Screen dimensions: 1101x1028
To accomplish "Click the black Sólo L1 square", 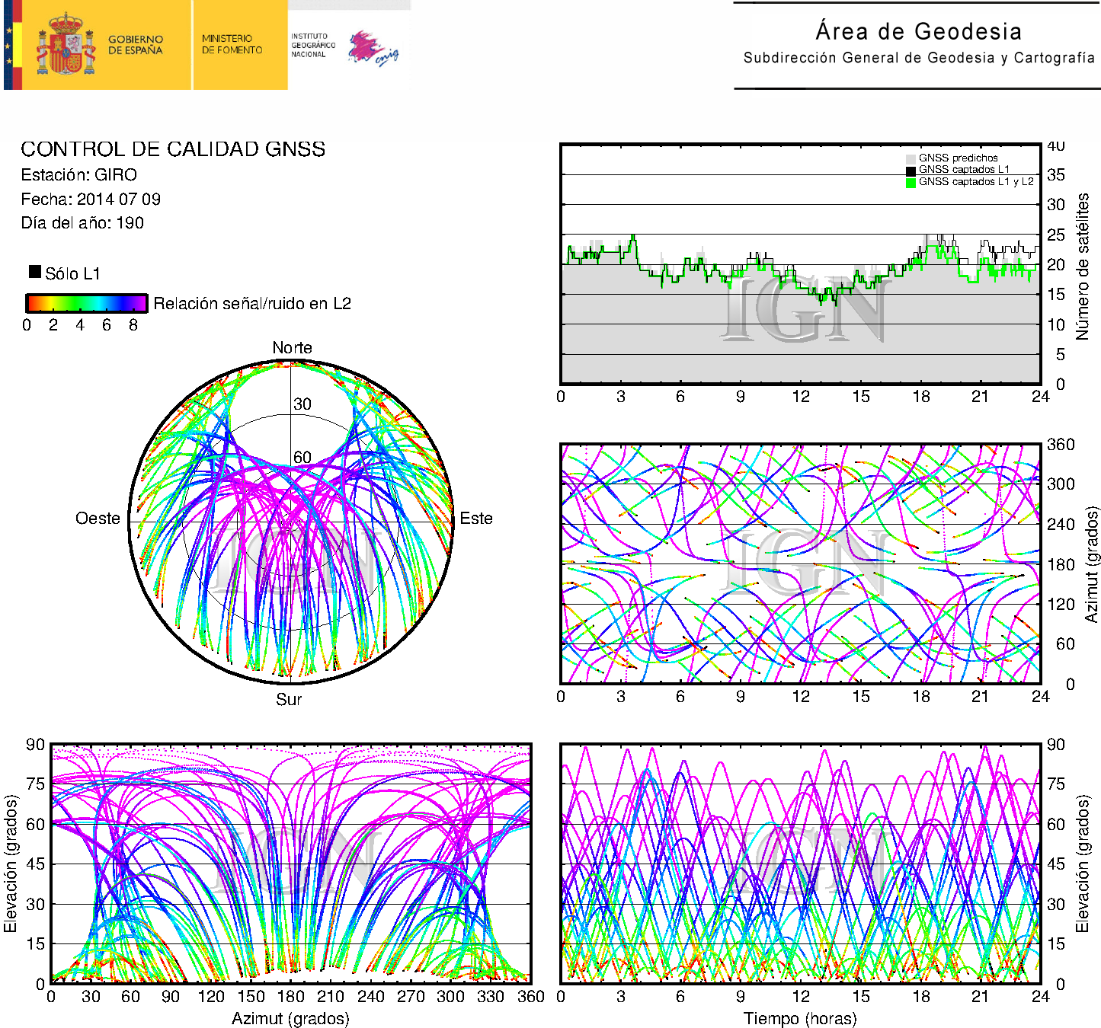I will [x=35, y=272].
